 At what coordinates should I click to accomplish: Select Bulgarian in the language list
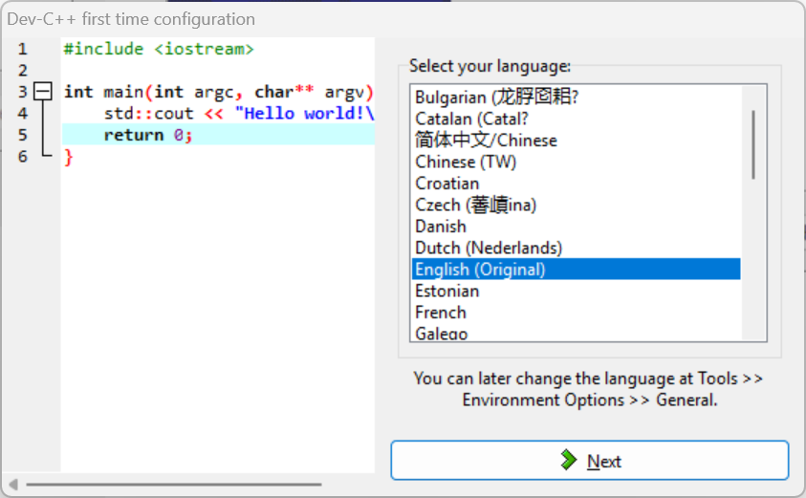point(576,97)
